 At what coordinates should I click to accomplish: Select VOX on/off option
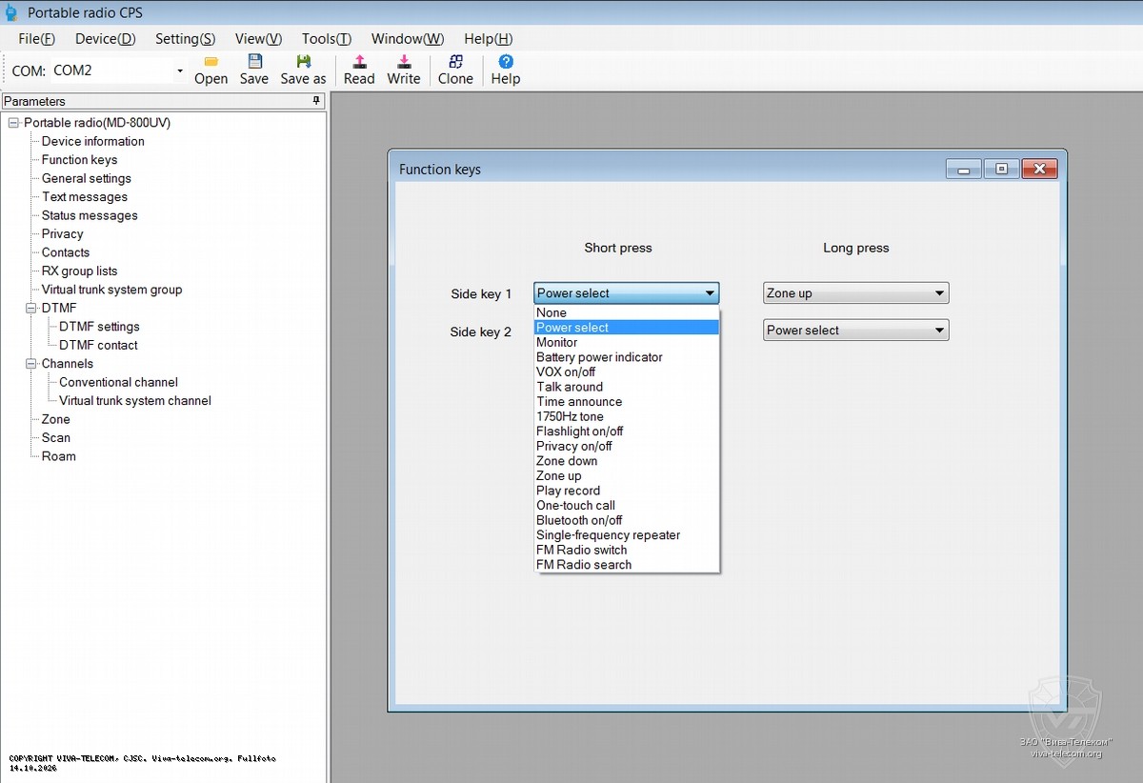click(x=627, y=371)
